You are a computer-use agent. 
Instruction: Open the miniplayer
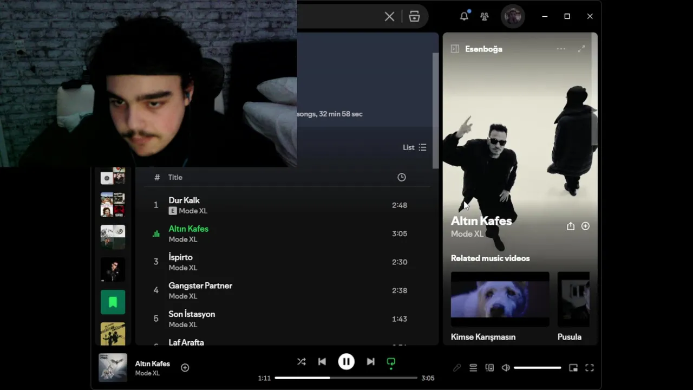tap(573, 368)
